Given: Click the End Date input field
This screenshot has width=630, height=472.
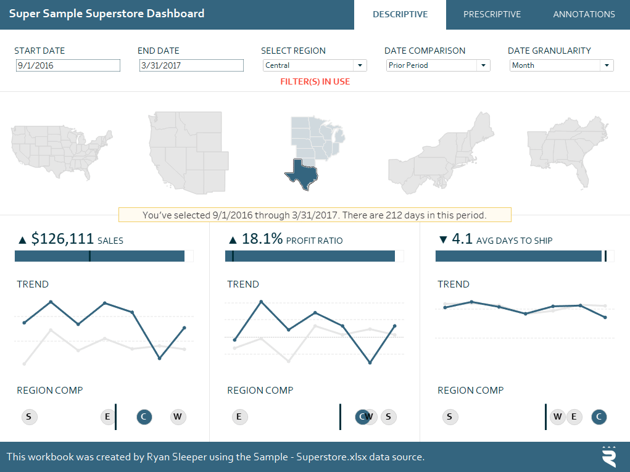Looking at the screenshot, I should (x=191, y=65).
